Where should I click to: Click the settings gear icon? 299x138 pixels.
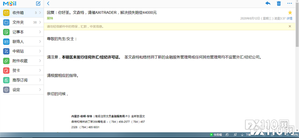pos(6,90)
